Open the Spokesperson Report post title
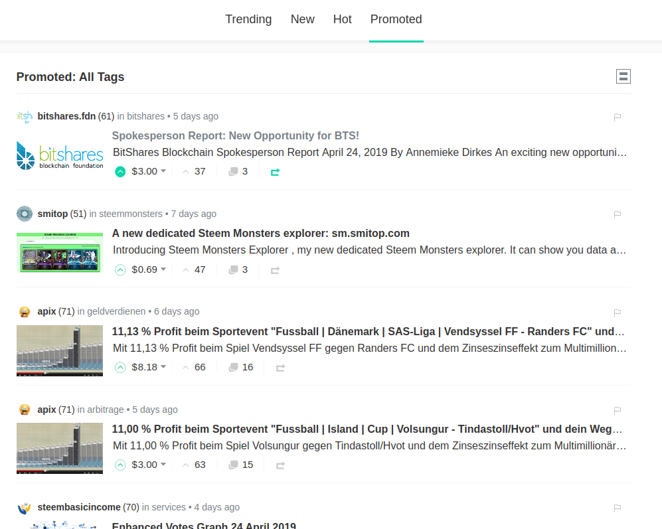Image resolution: width=662 pixels, height=529 pixels. (x=234, y=135)
